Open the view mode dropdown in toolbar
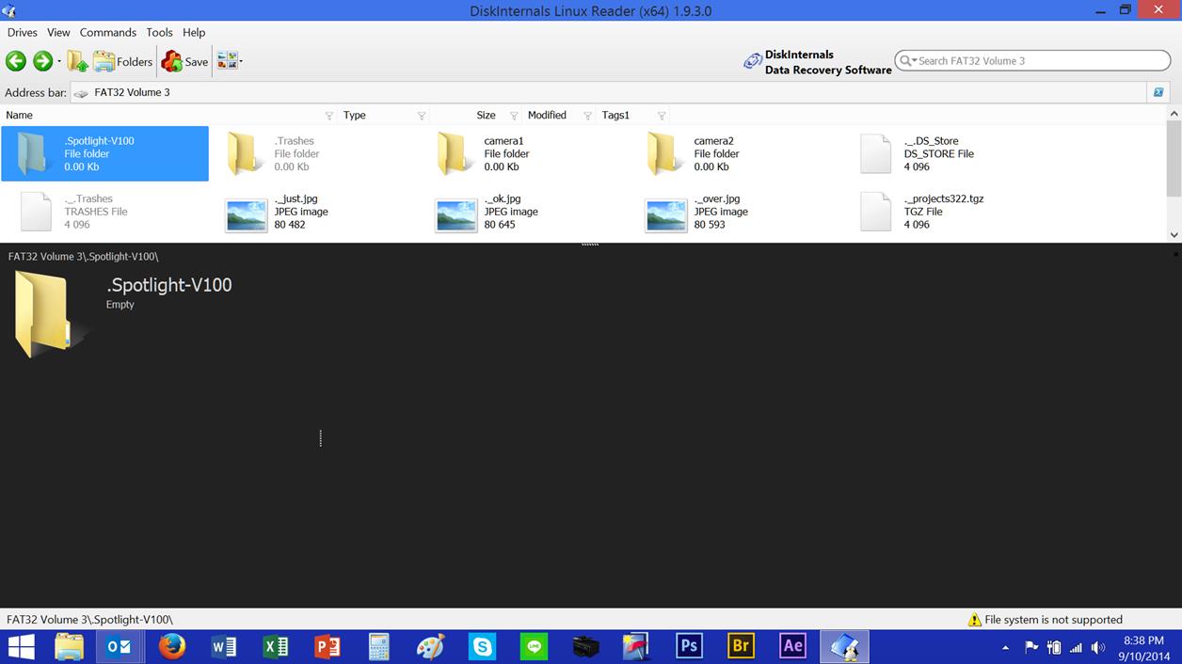The width and height of the screenshot is (1182, 664). point(230,61)
